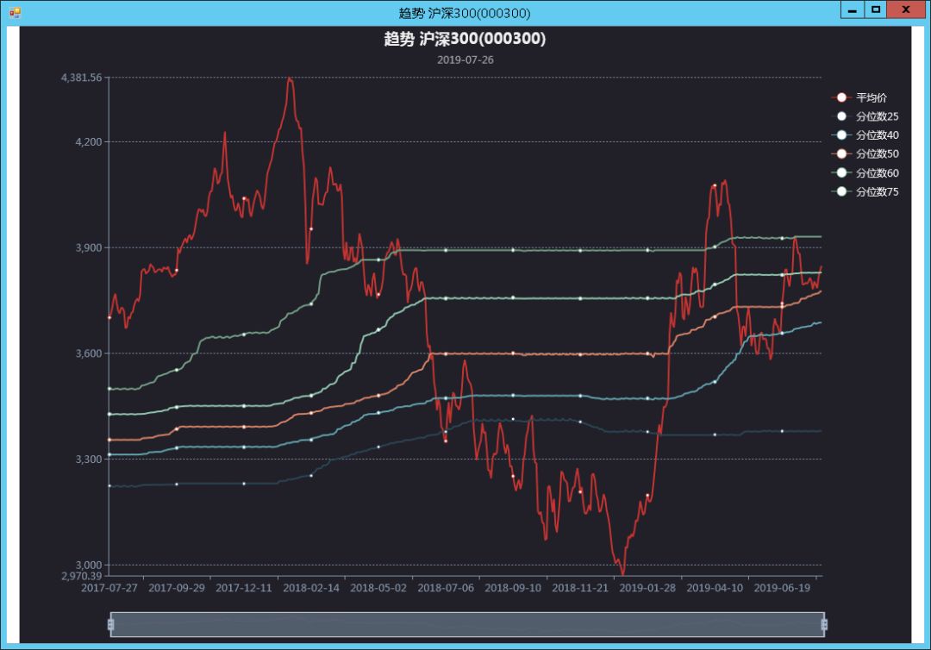The height and width of the screenshot is (650, 931).
Task: Hide the 分位数60 line via legend
Action: 865,172
